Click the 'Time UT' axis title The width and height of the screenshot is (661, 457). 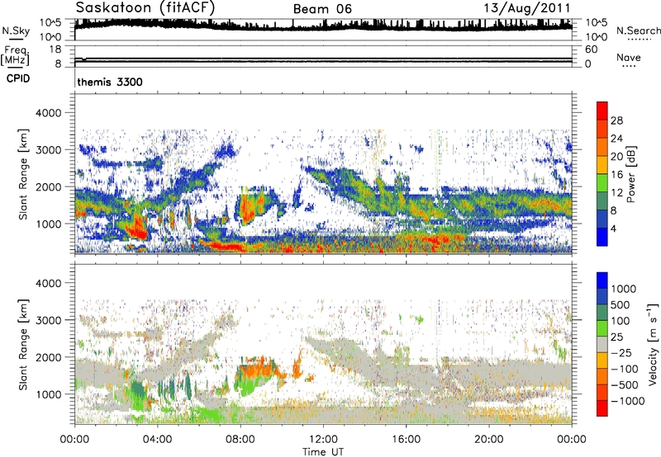pos(323,452)
